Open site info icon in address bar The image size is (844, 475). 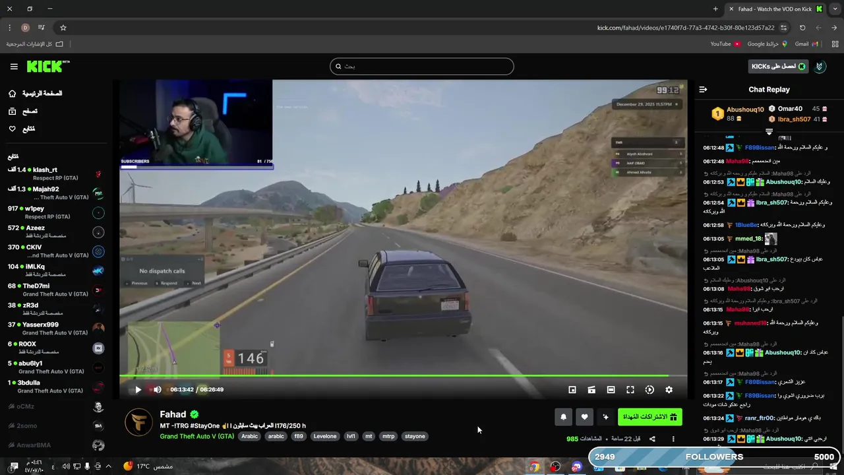pos(783,28)
